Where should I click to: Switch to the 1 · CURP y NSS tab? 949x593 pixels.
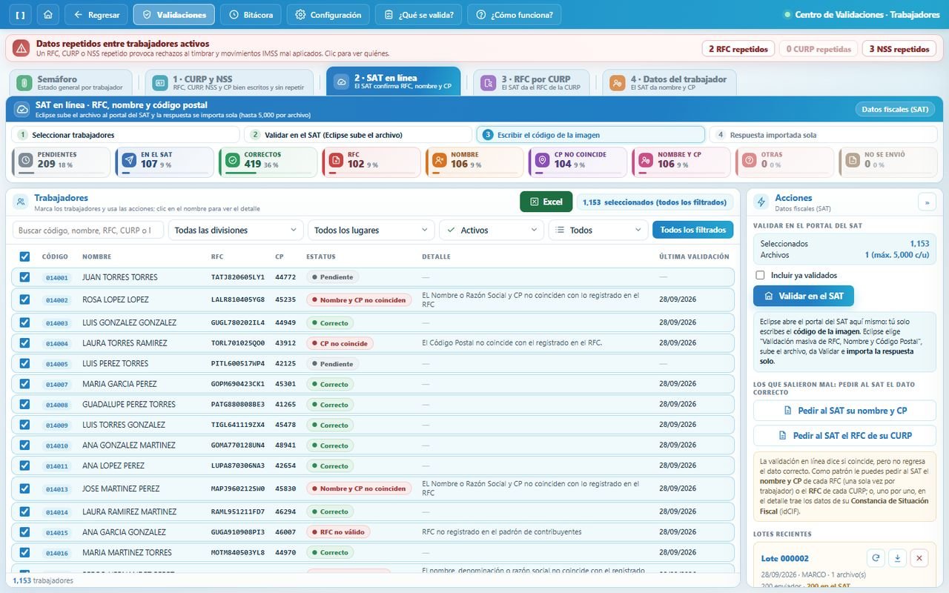pyautogui.click(x=230, y=83)
